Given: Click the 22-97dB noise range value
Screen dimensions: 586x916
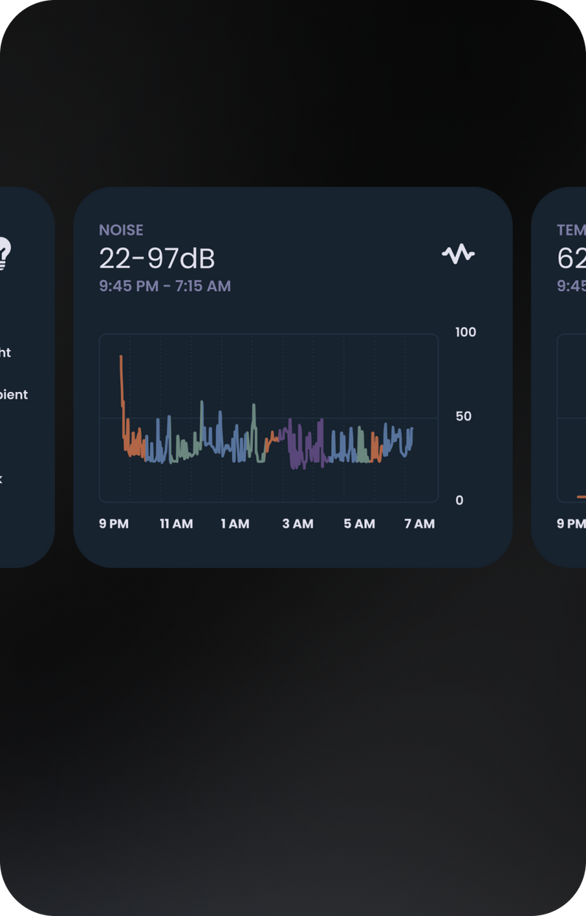Looking at the screenshot, I should 157,258.
